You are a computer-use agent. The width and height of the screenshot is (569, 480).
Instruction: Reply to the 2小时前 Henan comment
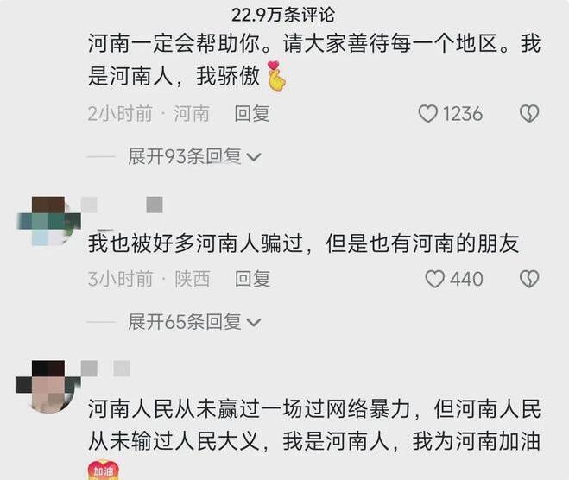tap(252, 114)
